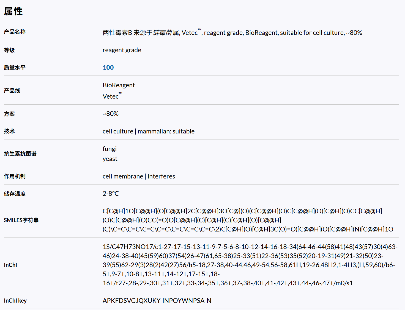
Task: Select the InChI key value text
Action: 157,300
